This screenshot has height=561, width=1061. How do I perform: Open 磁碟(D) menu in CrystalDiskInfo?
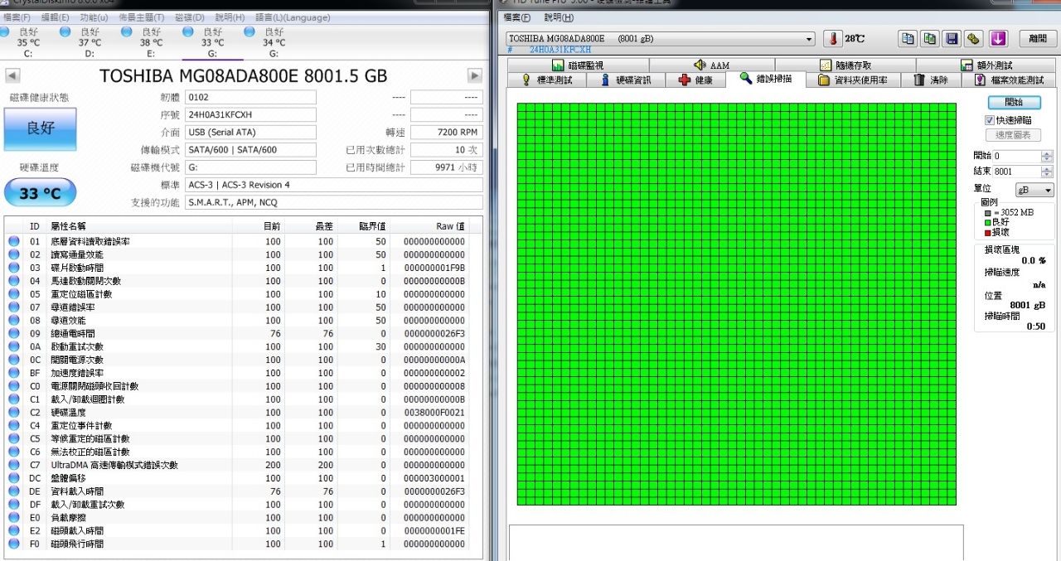pos(190,17)
